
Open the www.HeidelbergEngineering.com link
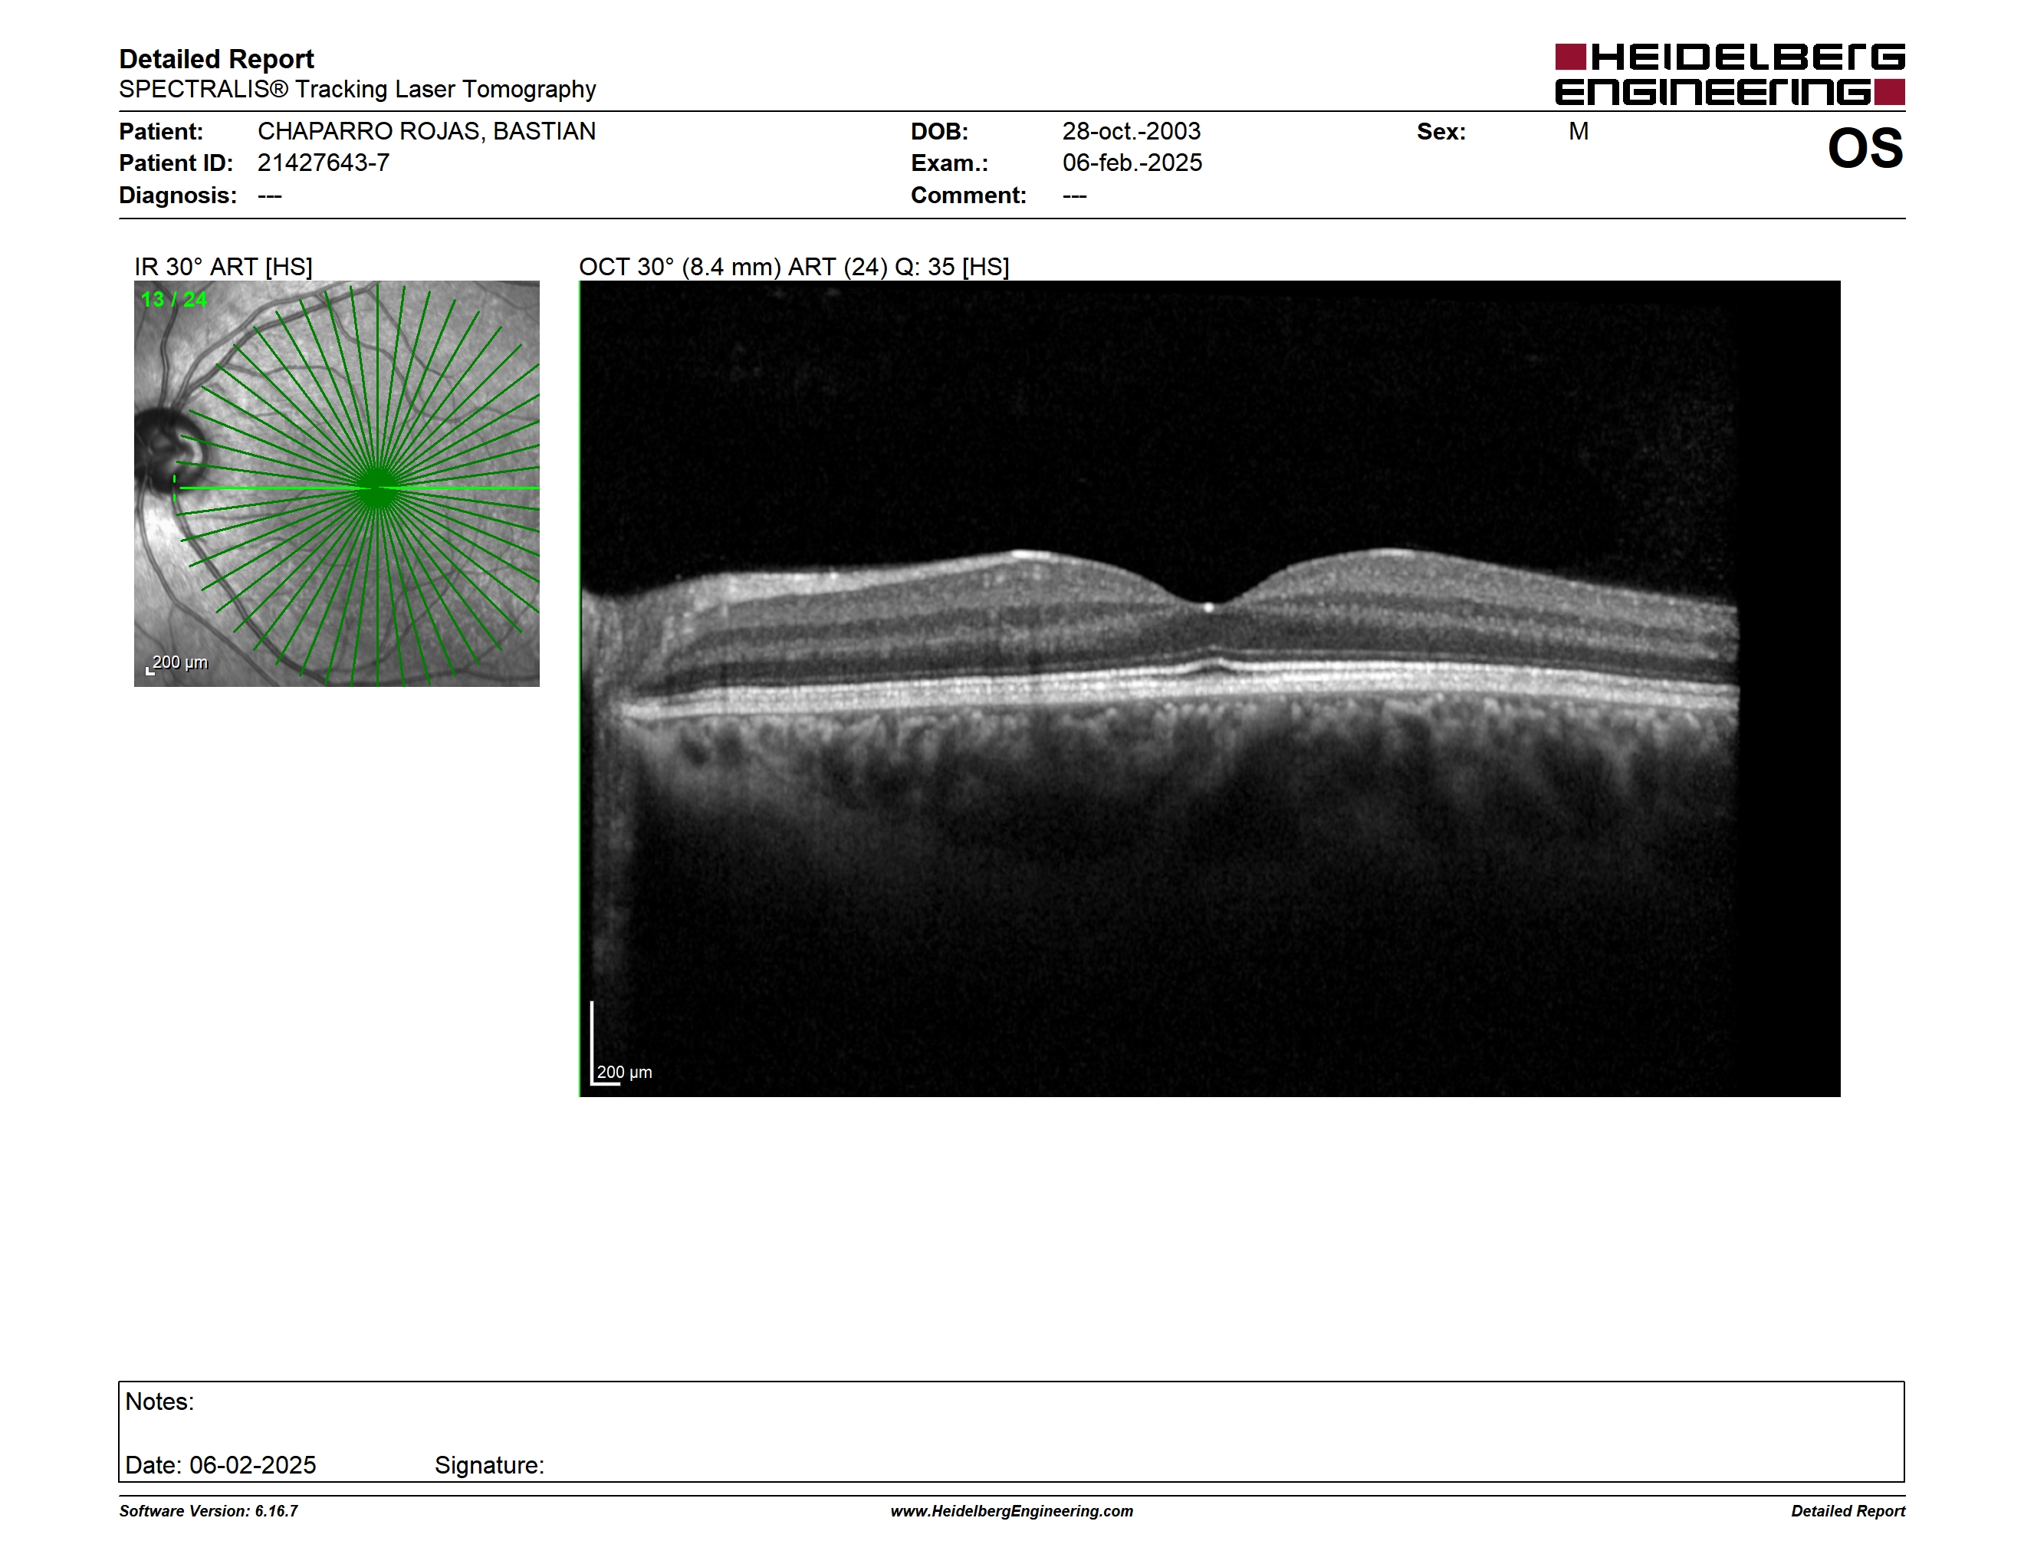[1012, 1511]
